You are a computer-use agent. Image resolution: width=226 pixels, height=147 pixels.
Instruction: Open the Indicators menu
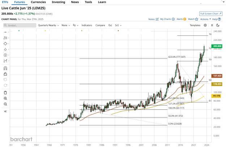(87, 25)
